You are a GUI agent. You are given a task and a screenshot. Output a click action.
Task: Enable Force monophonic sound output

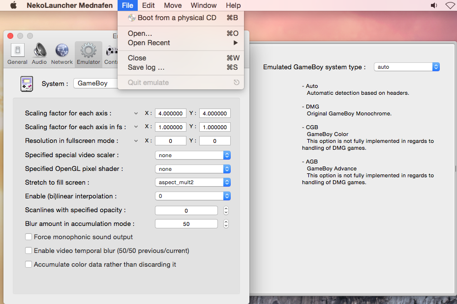(x=28, y=237)
